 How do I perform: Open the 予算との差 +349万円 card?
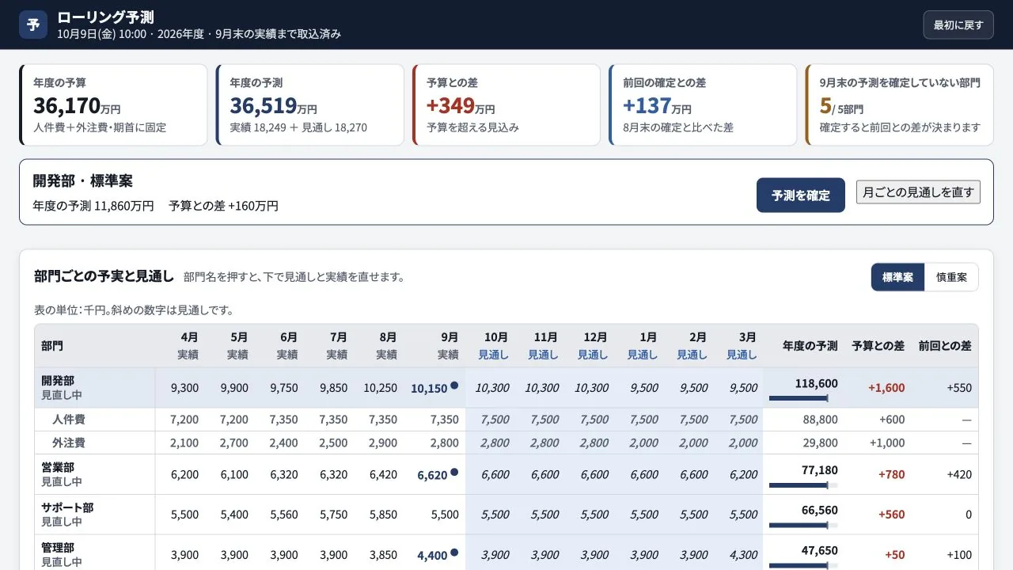point(506,104)
